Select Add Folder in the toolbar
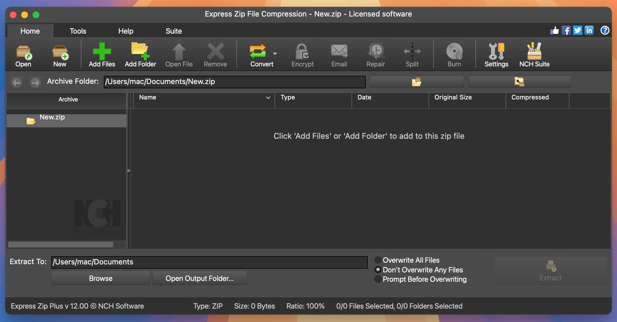This screenshot has width=617, height=322. 140,55
